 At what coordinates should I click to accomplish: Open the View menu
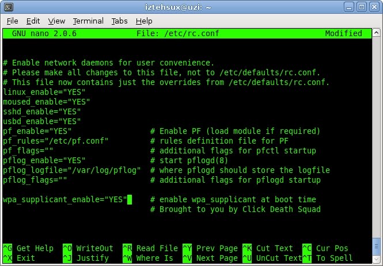[x=56, y=21]
